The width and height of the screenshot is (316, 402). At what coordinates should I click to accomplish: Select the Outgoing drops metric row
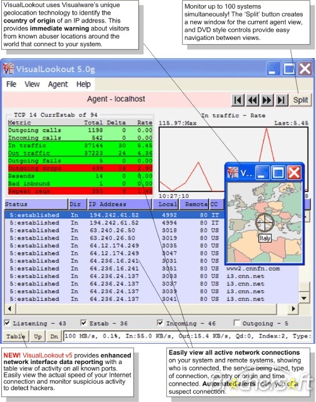tap(80, 168)
